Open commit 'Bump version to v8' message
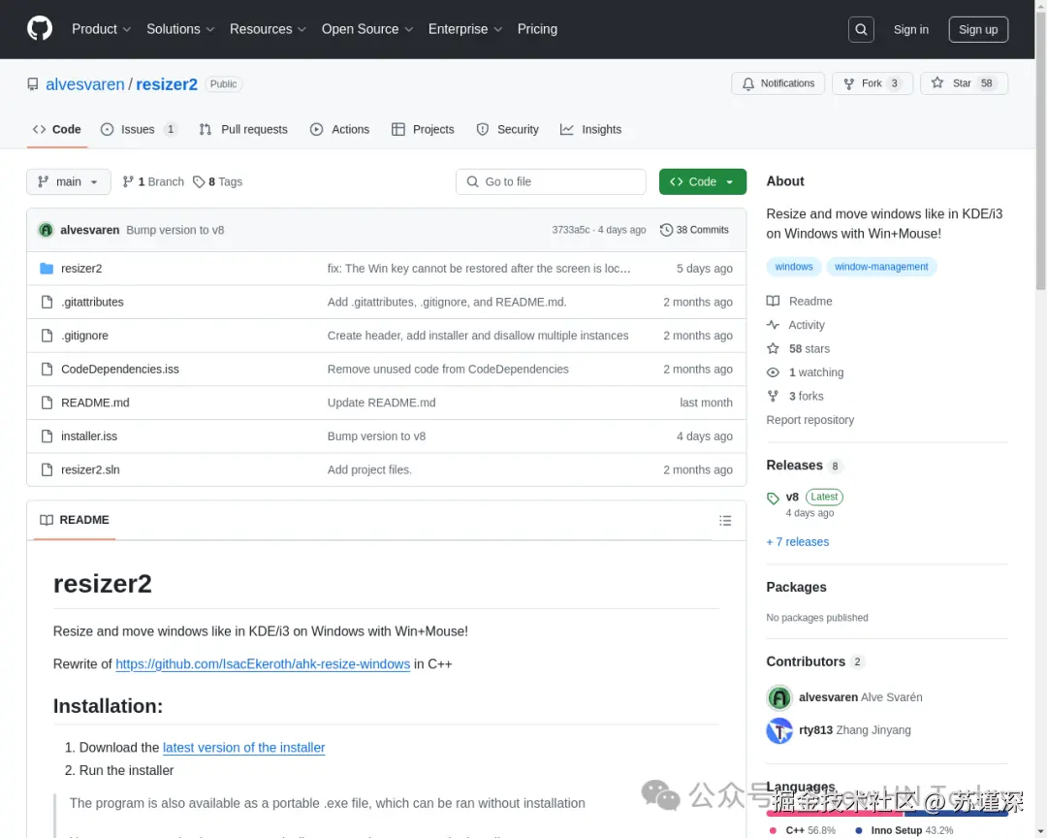Image resolution: width=1047 pixels, height=838 pixels. 174,230
